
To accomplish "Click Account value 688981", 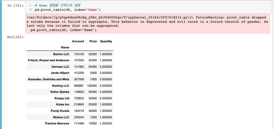I will [79, 86].
